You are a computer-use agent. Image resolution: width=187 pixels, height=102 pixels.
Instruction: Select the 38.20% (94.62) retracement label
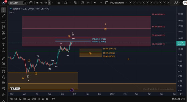(x=109, y=53)
